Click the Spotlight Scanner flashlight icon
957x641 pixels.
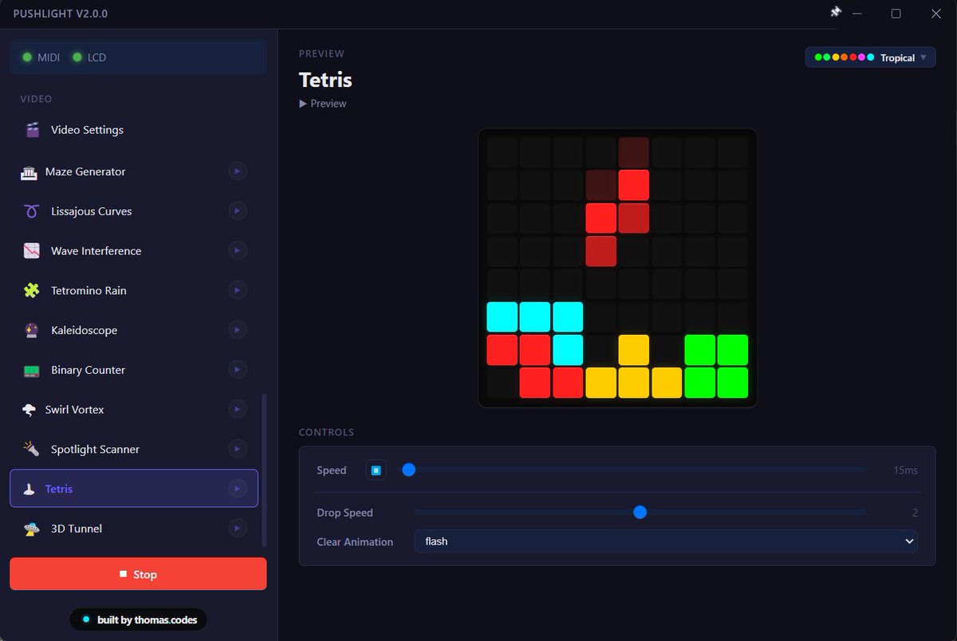[32, 450]
